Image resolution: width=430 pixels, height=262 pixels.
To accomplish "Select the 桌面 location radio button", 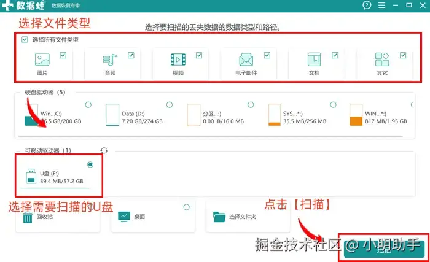I will (x=187, y=207).
